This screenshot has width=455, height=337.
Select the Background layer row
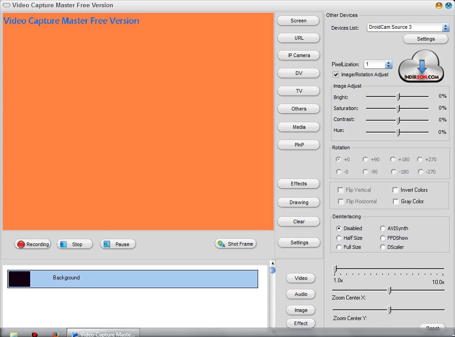click(132, 279)
